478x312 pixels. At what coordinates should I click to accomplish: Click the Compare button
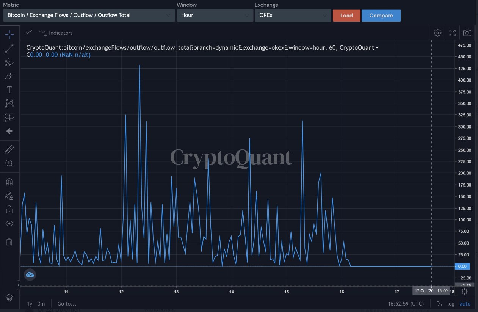[381, 16]
